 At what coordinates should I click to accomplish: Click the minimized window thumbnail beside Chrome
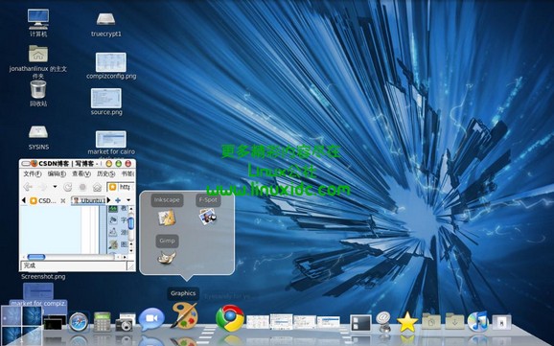tap(258, 322)
